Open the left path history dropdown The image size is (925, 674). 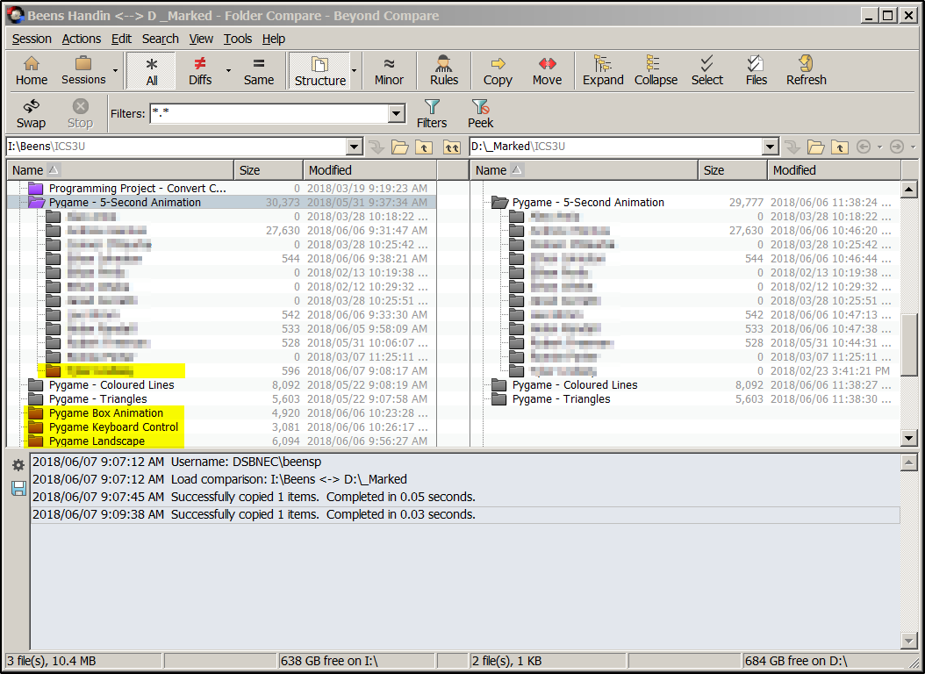354,147
